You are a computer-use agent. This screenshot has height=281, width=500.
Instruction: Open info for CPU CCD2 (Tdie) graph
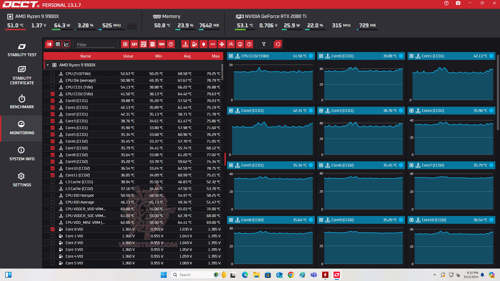point(311,56)
